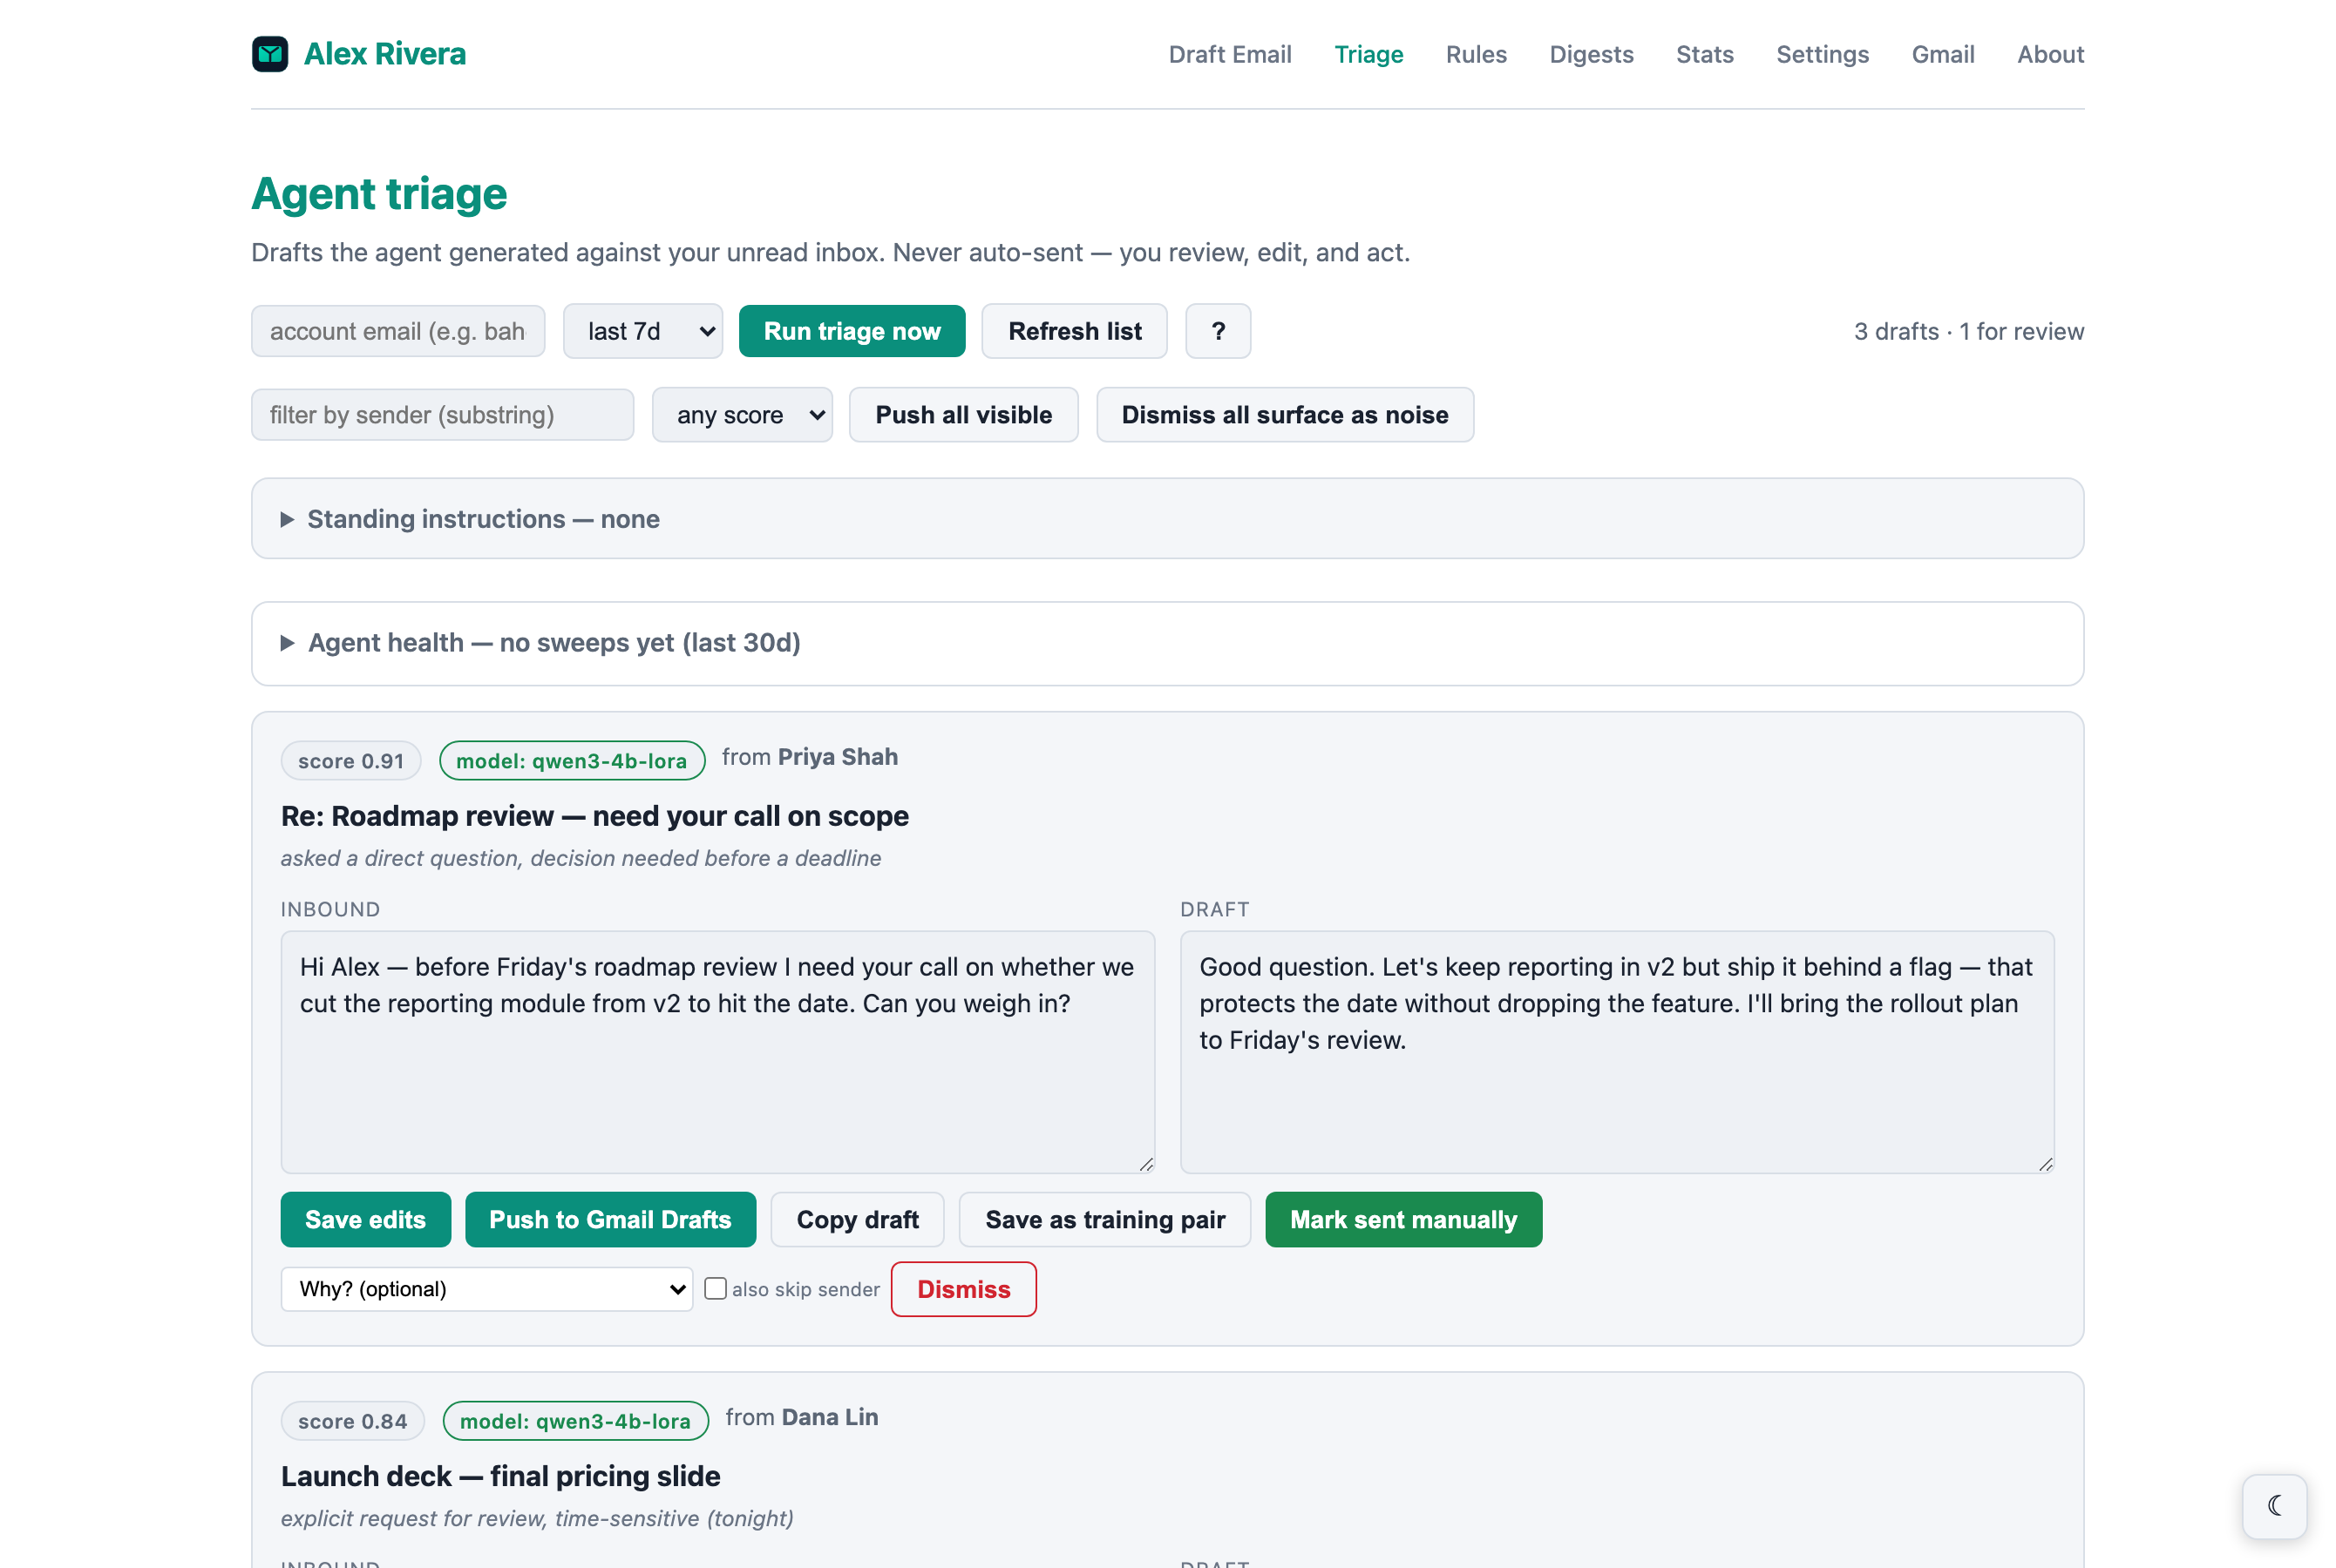
Task: Click the 'Agent triage' page heading
Action: [379, 193]
